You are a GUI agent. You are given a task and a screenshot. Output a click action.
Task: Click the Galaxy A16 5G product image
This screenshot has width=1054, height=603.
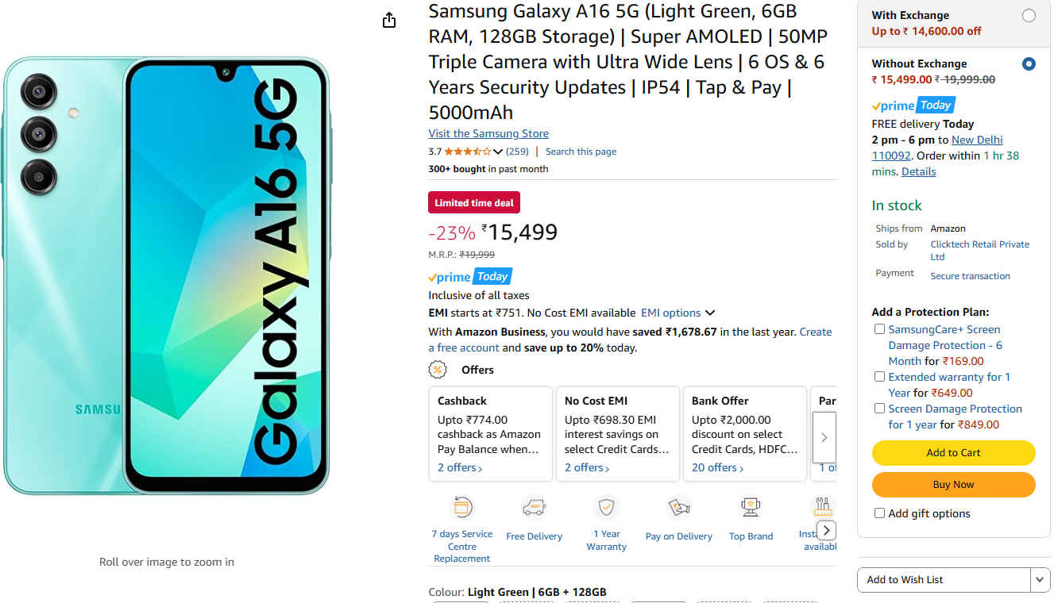167,275
